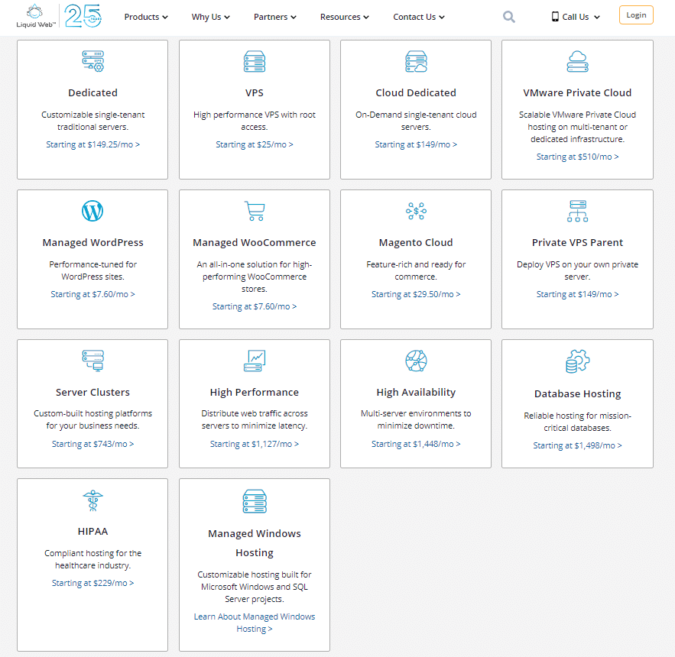This screenshot has width=675, height=657.
Task: Click the Dedicated server icon
Action: pyautogui.click(x=93, y=61)
